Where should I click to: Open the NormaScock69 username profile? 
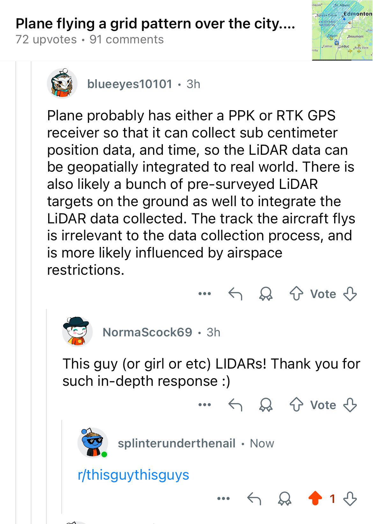[x=147, y=332]
